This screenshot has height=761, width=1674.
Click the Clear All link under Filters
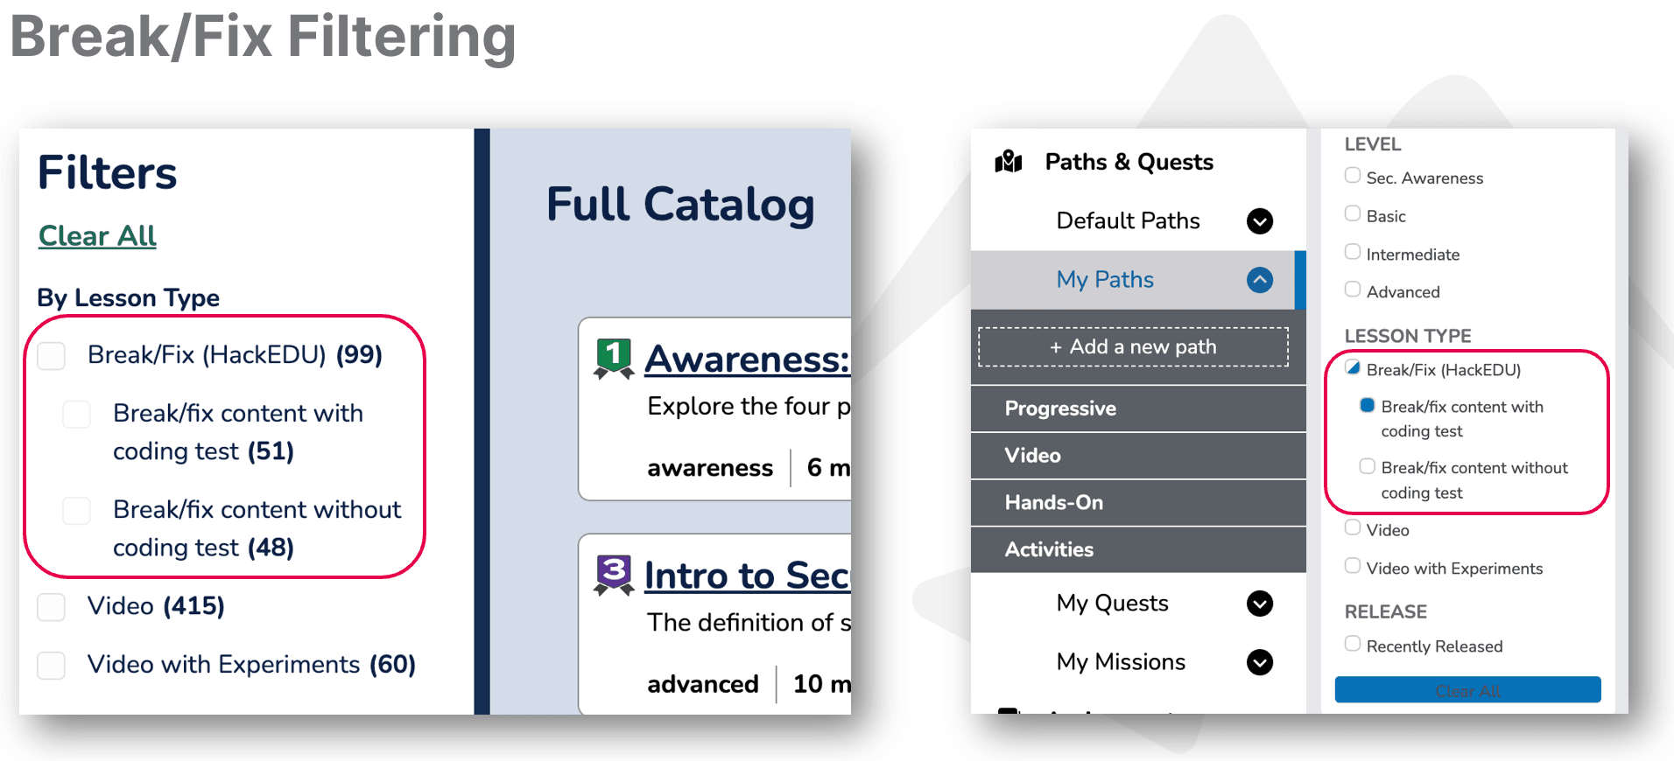point(97,236)
